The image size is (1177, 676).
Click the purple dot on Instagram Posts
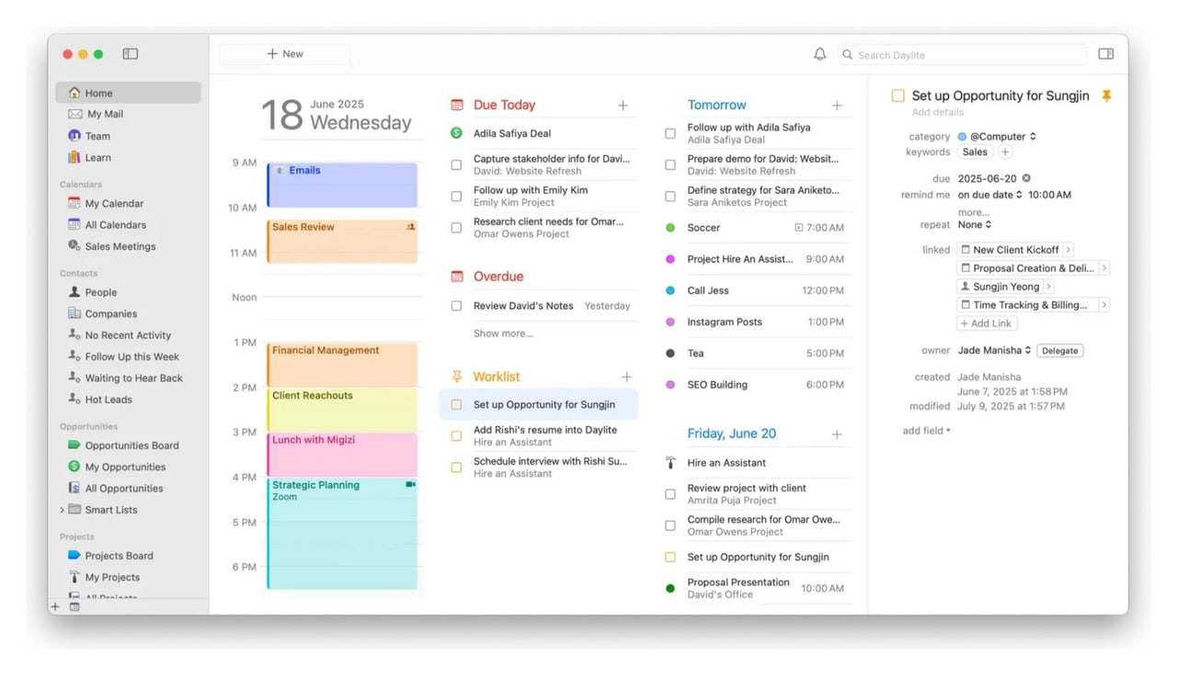[670, 322]
